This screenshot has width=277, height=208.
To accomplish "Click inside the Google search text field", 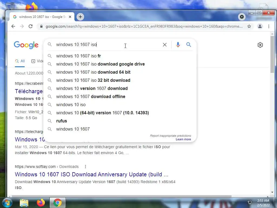I will (108, 45).
